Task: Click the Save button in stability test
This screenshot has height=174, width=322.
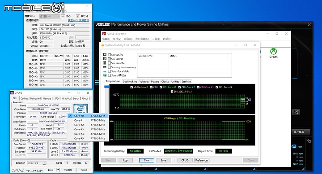Action: click(x=163, y=160)
